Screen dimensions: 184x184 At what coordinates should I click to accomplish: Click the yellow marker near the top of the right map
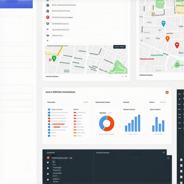(153, 13)
